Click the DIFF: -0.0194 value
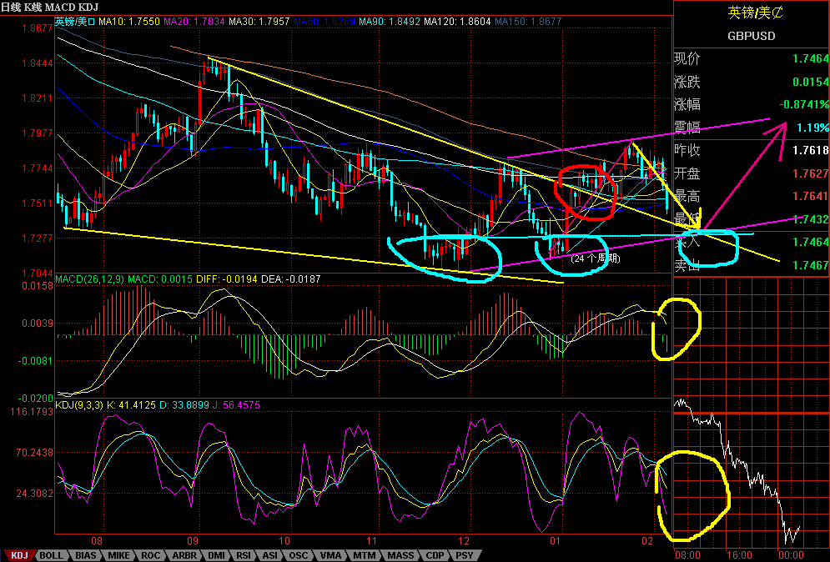The image size is (830, 562). click(x=227, y=278)
